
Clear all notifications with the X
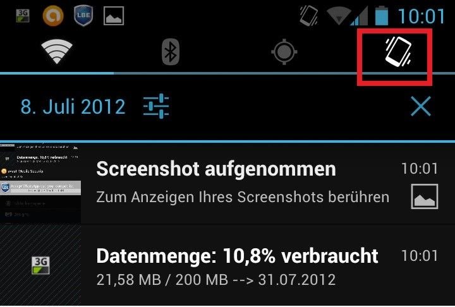(x=421, y=106)
